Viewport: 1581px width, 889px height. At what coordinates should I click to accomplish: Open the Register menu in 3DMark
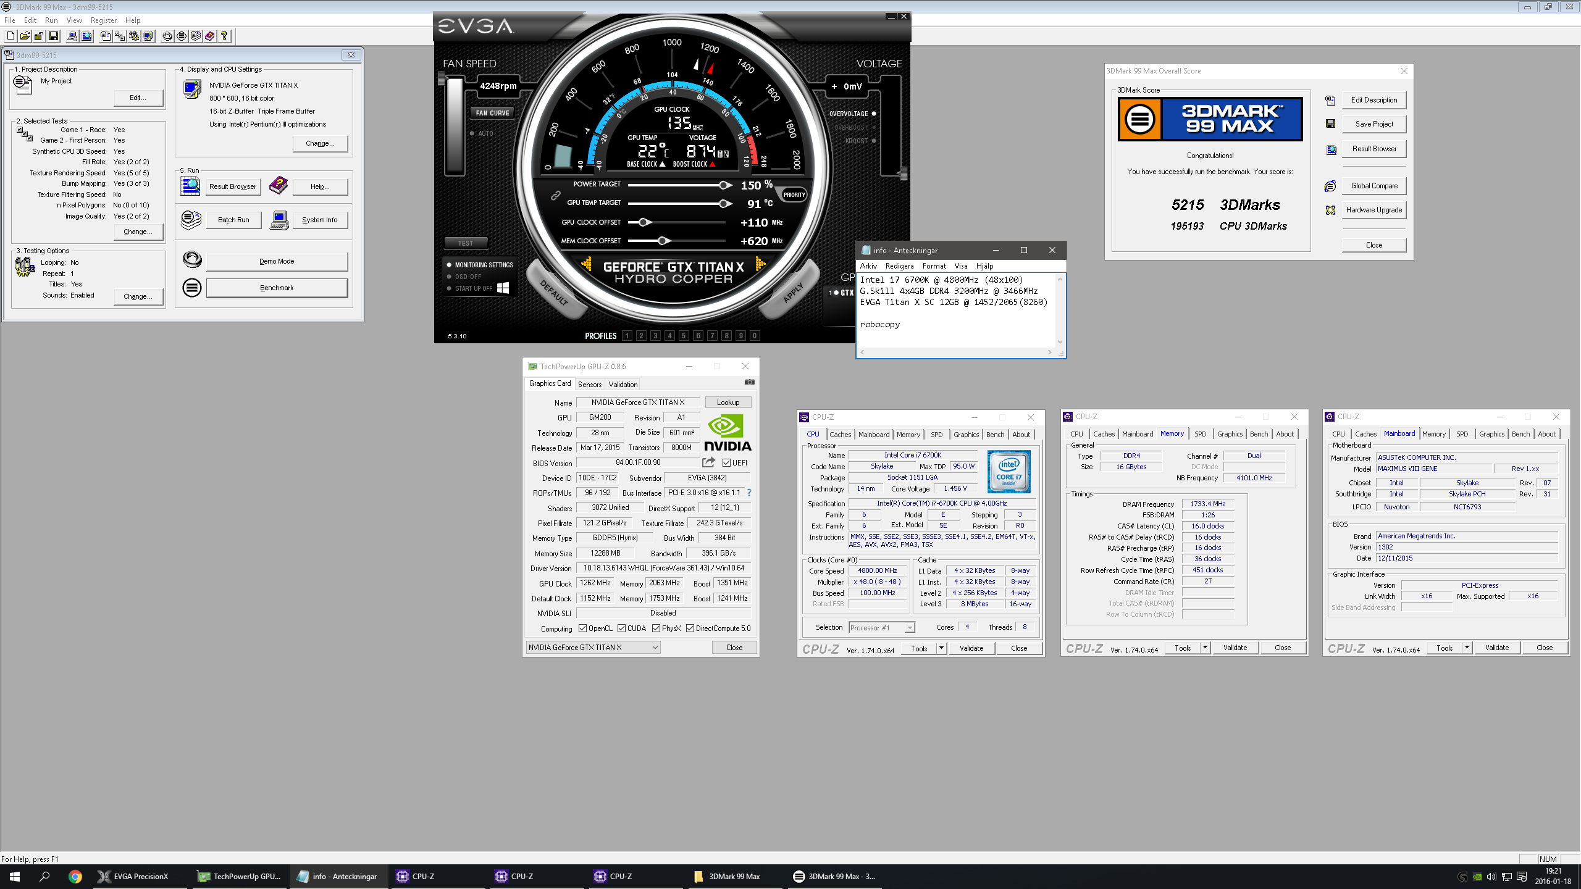tap(103, 20)
